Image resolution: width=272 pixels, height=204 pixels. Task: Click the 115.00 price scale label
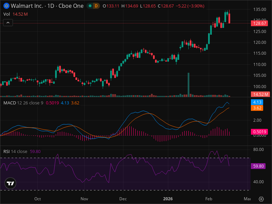tap(259, 53)
